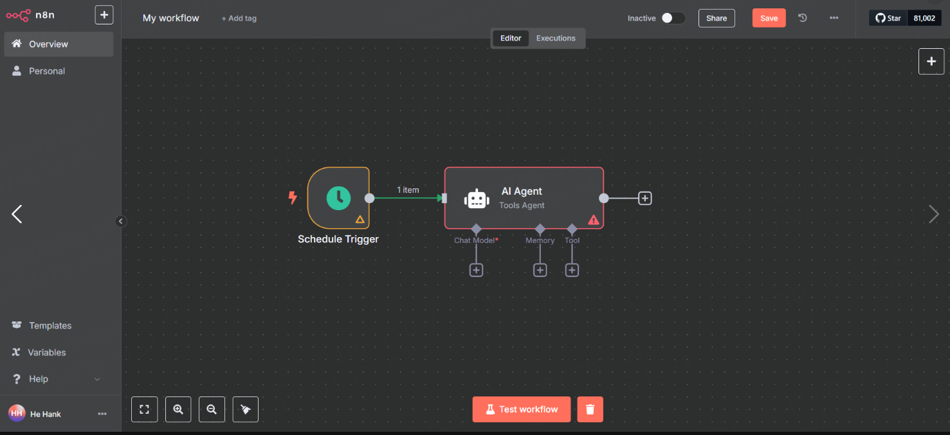Click the Schedule Trigger clock node
950x435 pixels.
(338, 198)
